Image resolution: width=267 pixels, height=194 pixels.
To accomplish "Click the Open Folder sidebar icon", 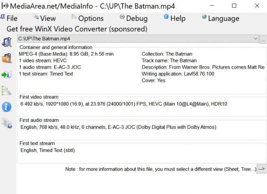I will coord(7,58).
